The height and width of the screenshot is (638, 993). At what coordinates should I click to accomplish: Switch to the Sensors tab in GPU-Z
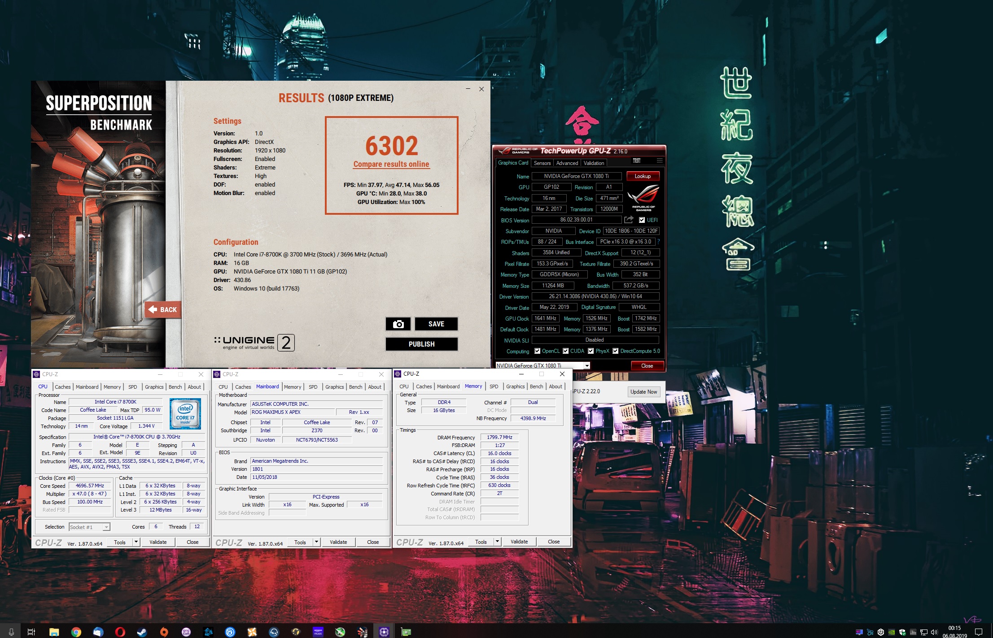pos(542,163)
